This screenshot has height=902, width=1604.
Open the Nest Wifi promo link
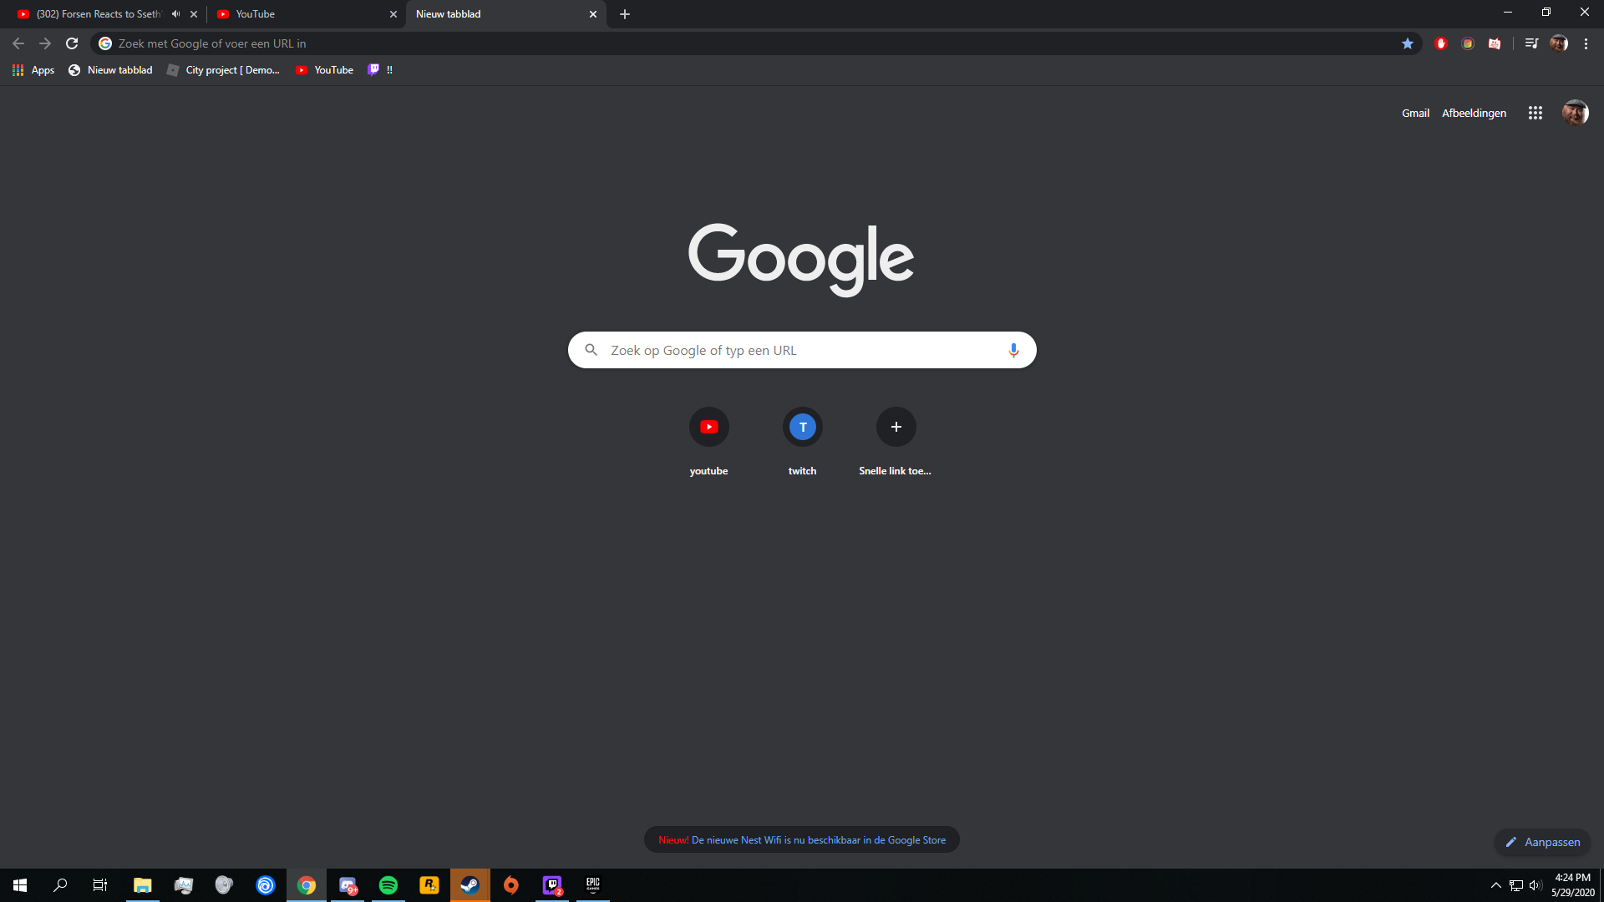coord(818,840)
